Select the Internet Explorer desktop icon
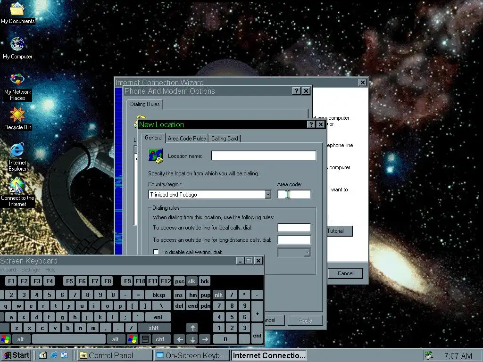Image resolution: width=483 pixels, height=362 pixels. click(17, 157)
